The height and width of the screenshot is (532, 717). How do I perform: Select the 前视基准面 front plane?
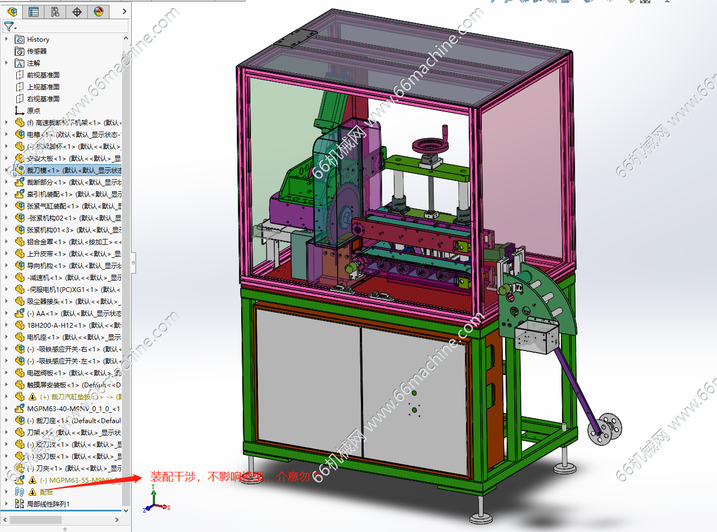(x=43, y=75)
